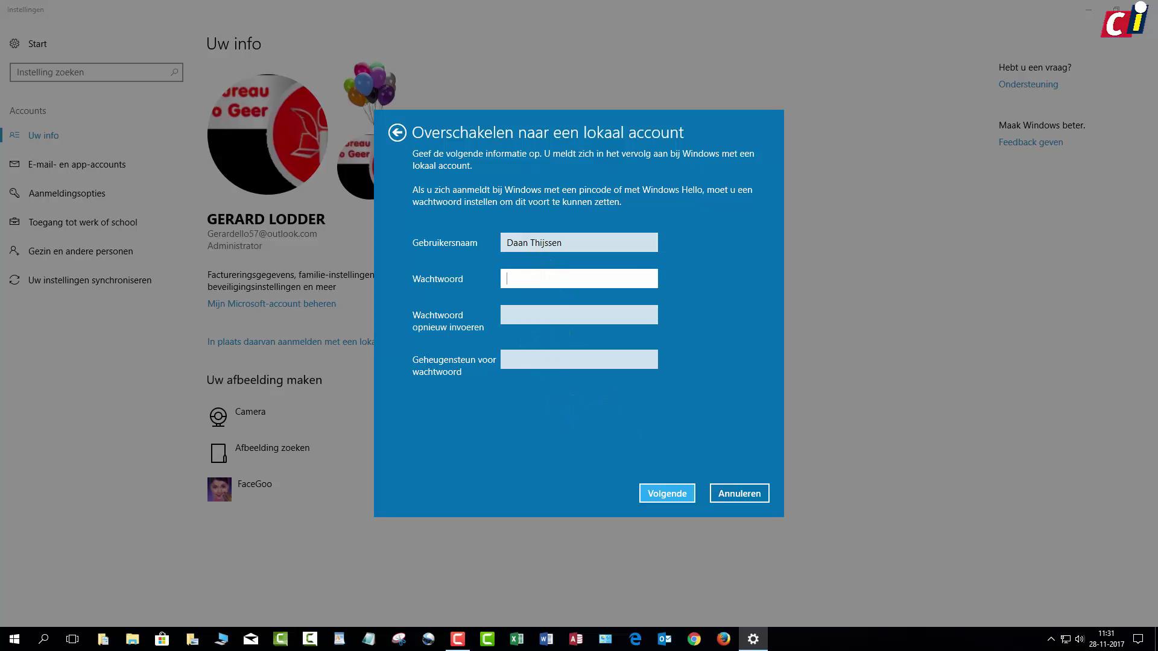Click the Annuleren button

pos(739,493)
